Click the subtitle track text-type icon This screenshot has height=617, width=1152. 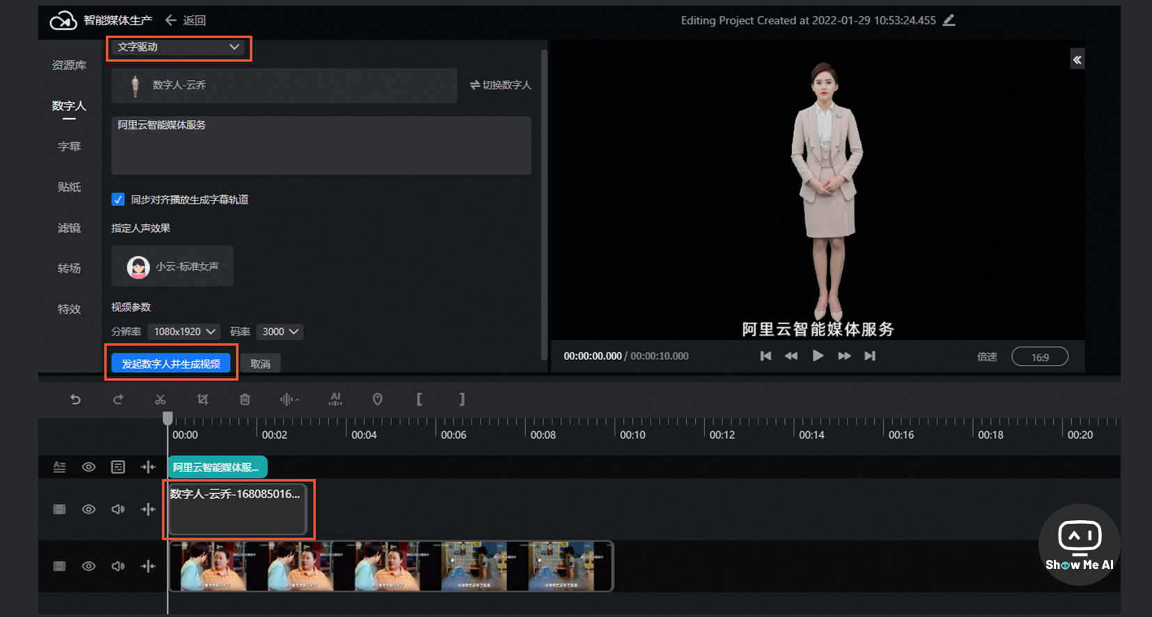pos(60,467)
